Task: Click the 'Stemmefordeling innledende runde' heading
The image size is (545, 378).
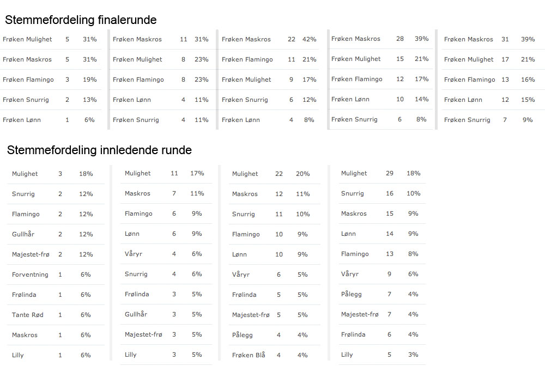Action: pyautogui.click(x=99, y=150)
